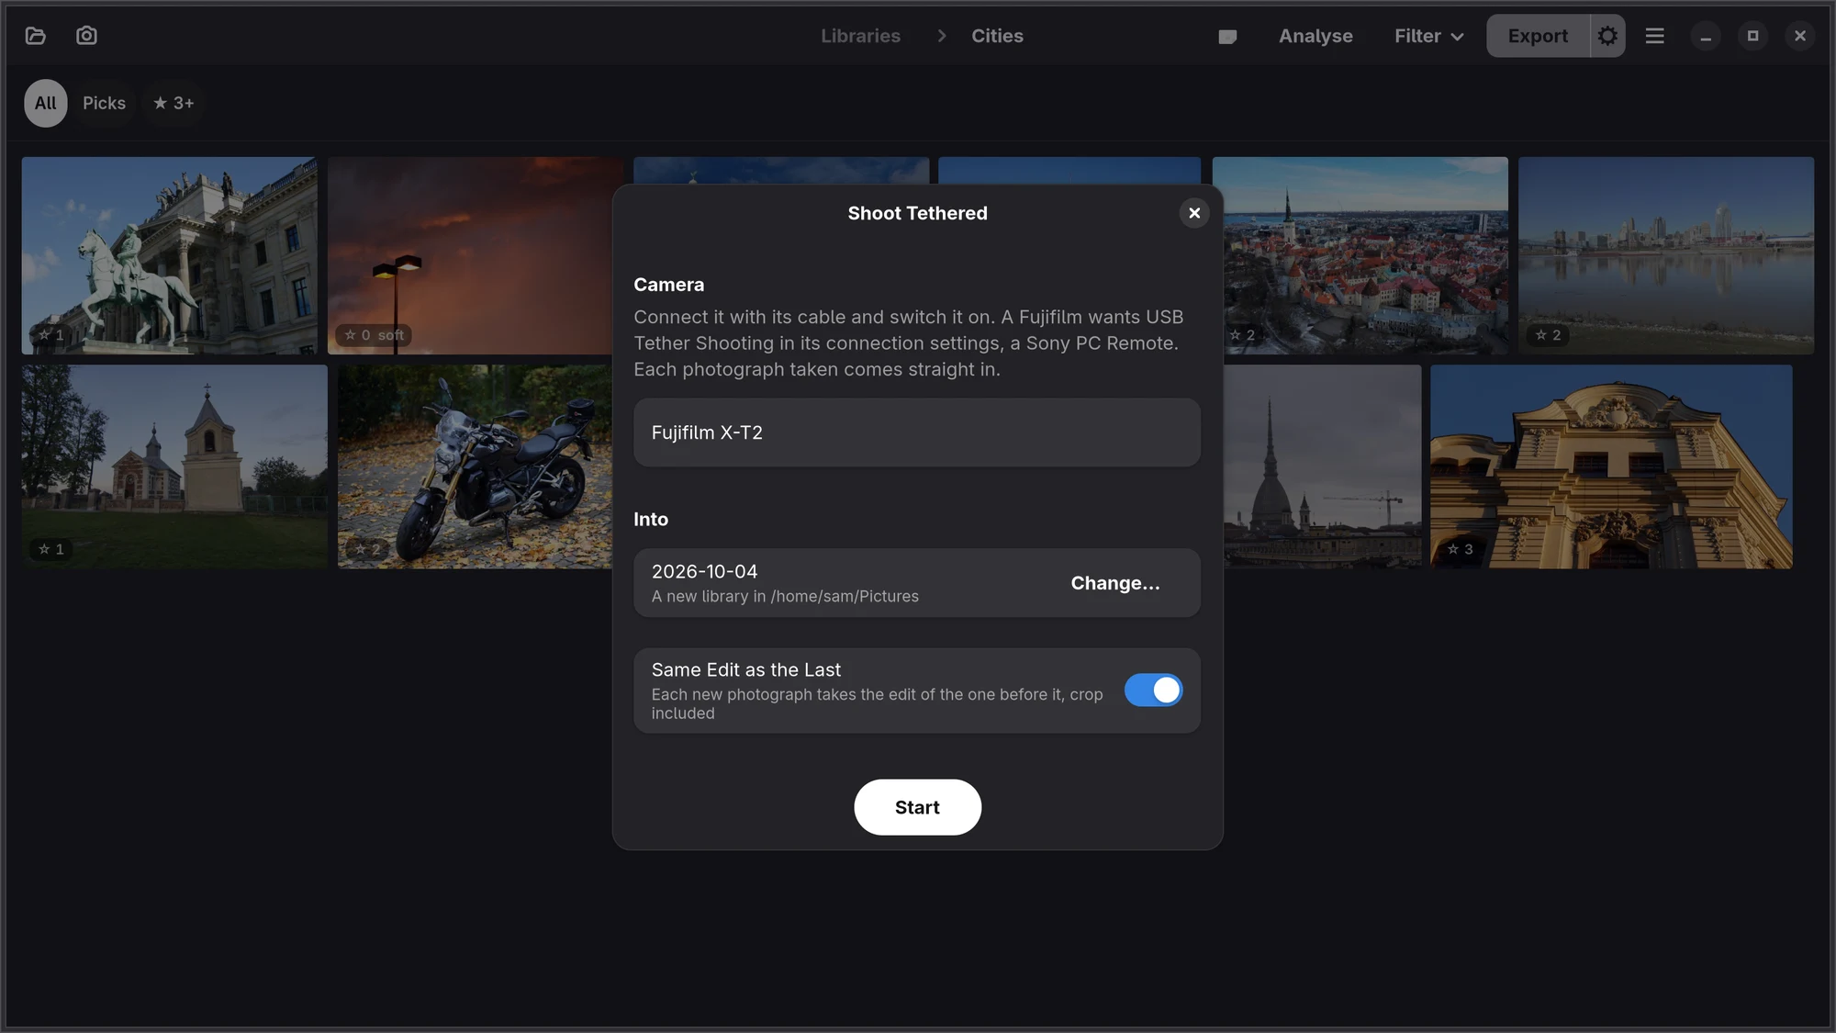Open the Analyse menu
Viewport: 1836px width, 1033px height.
[x=1315, y=36]
